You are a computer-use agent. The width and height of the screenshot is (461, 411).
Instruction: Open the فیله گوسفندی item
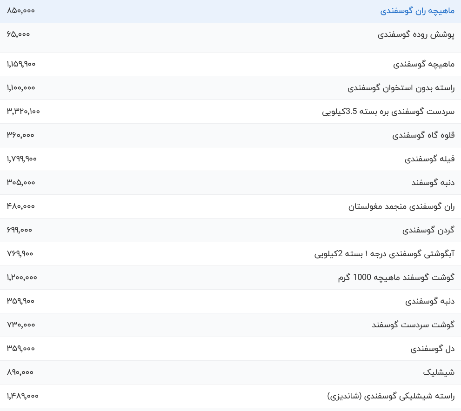tap(429, 159)
